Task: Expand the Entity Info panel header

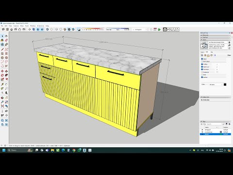Action: [216, 97]
